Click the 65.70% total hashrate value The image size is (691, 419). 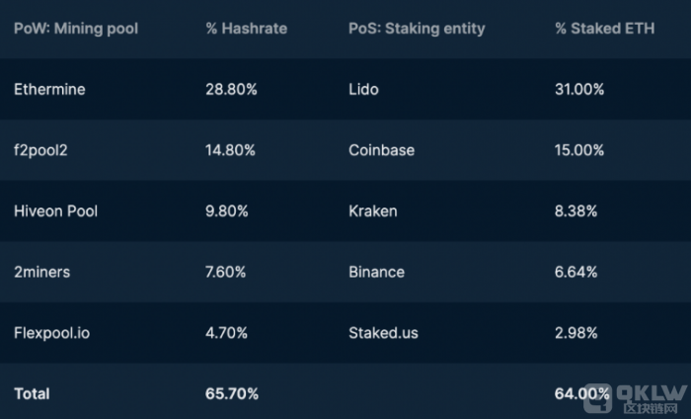(x=232, y=393)
